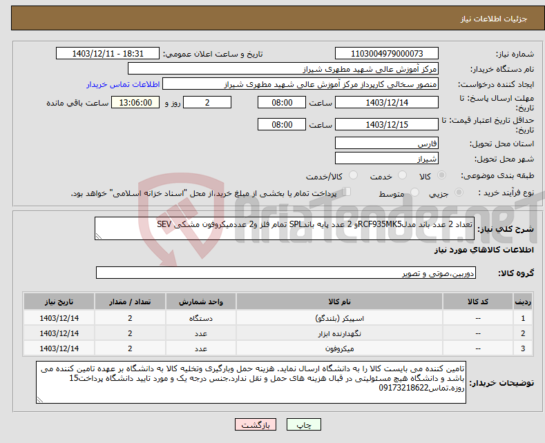Click the request creator field منصور سخائی
This screenshot has width=545, height=443.
(x=300, y=84)
